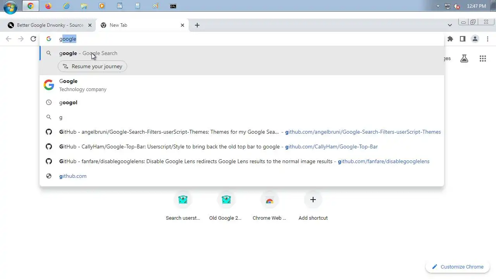Image resolution: width=496 pixels, height=279 pixels.
Task: Open the Command Prompt taskbar icon
Action: (x=173, y=6)
